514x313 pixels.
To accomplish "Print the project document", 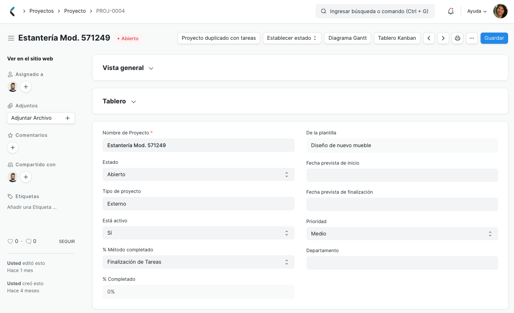I will coord(458,38).
